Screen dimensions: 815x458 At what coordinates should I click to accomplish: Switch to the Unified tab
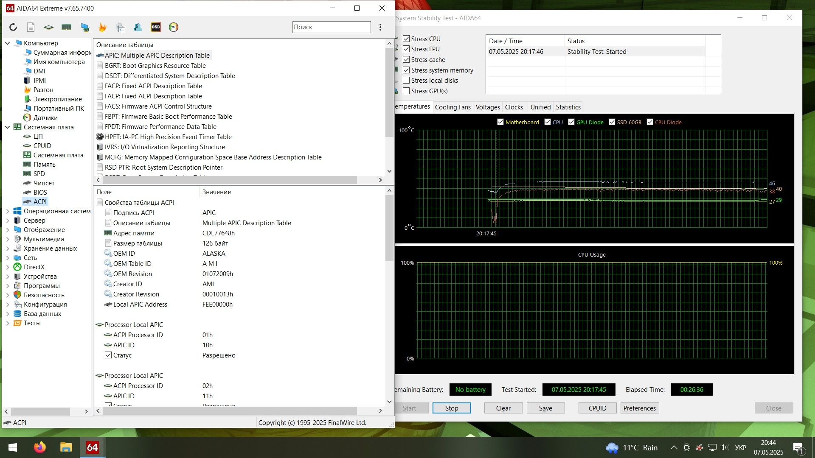click(540, 107)
